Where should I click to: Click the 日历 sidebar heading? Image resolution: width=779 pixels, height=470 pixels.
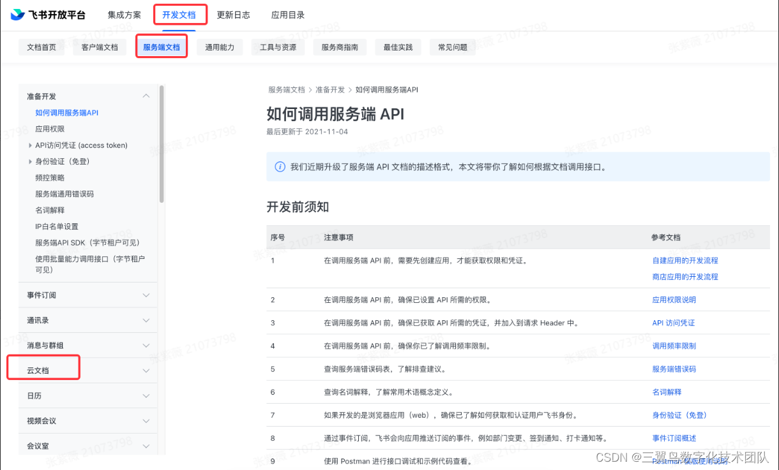click(34, 396)
